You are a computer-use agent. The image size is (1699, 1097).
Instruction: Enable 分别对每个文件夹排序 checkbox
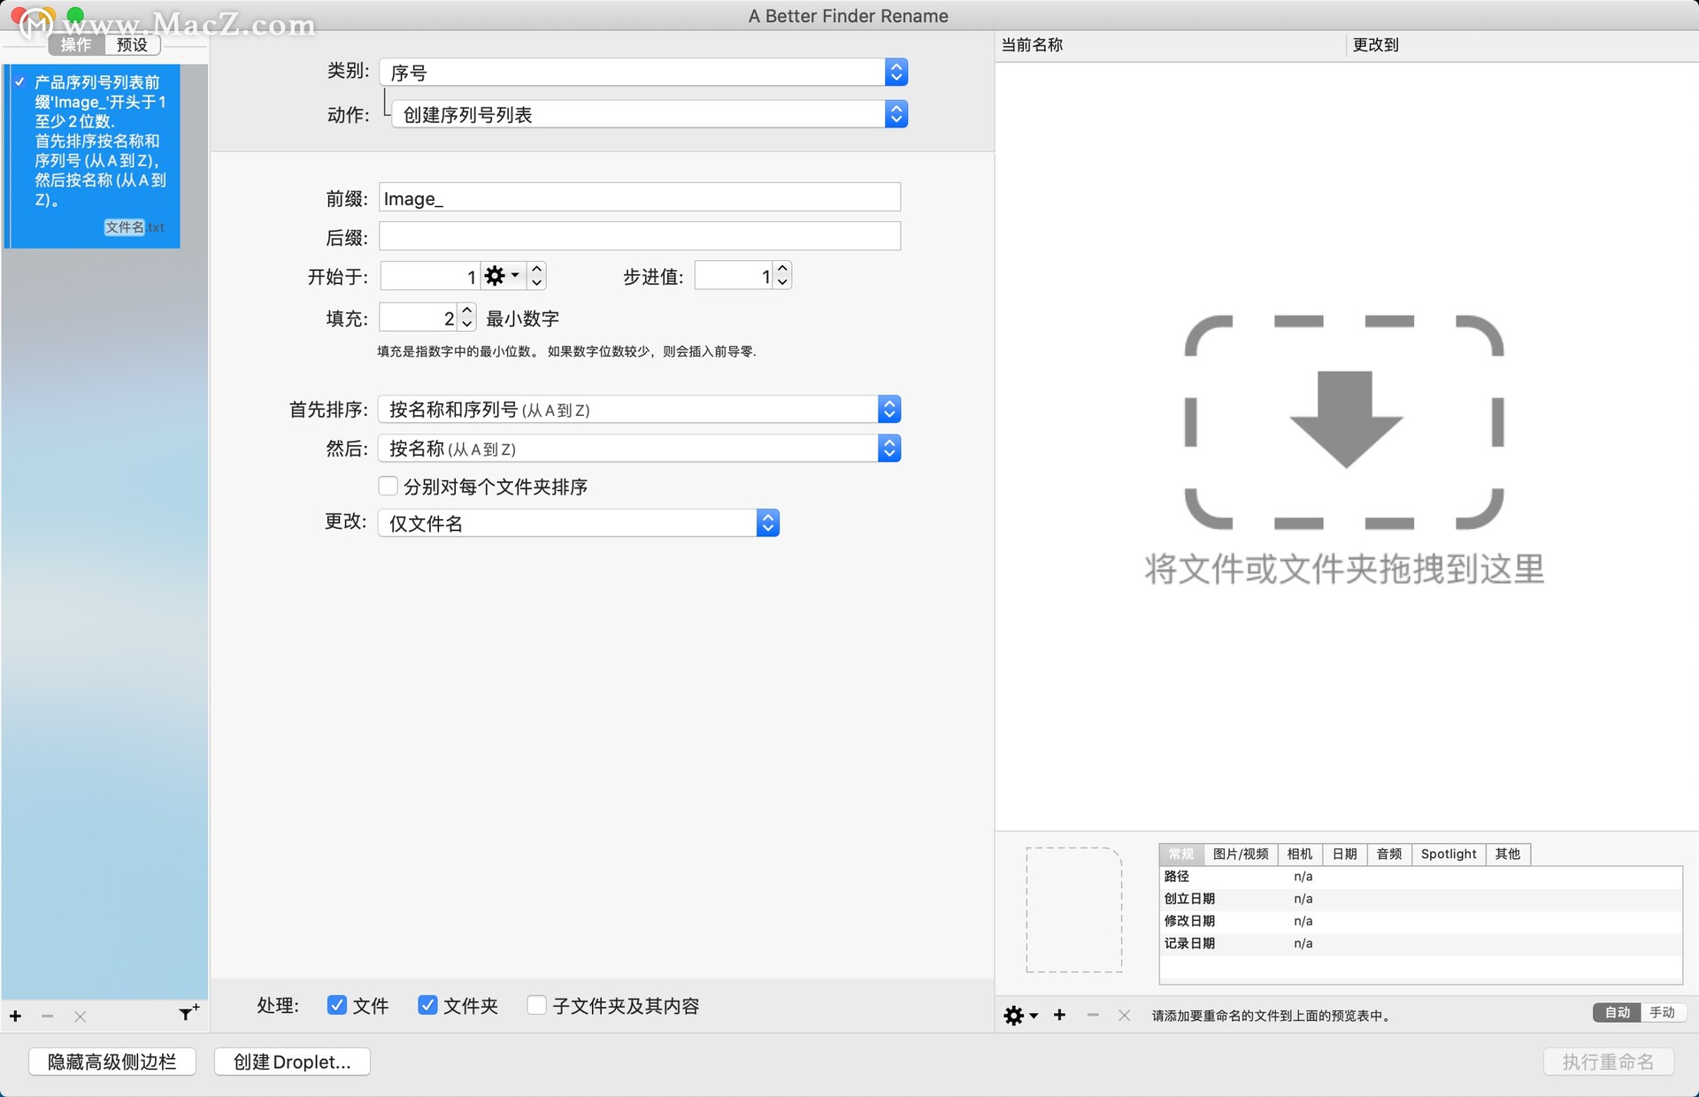coord(388,486)
